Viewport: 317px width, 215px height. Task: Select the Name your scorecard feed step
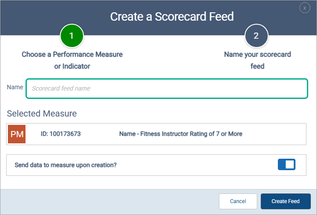coord(257,60)
